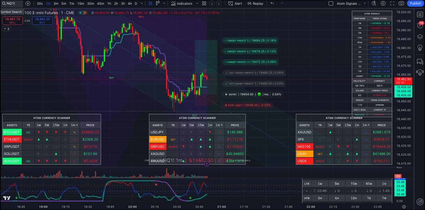425x210 pixels.
Task: Open alerts panel with 54 badge
Action: [420, 25]
